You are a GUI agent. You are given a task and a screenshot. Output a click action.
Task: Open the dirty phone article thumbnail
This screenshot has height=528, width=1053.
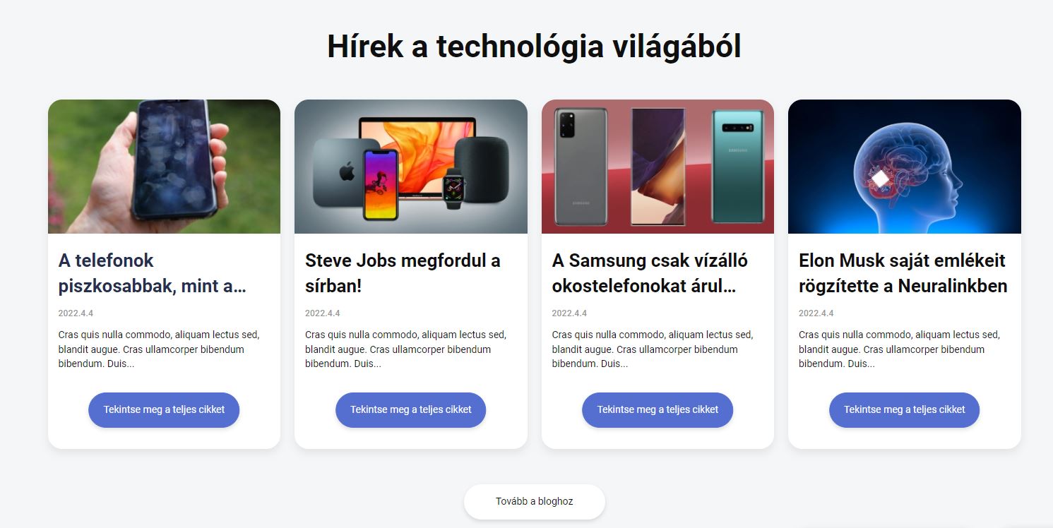pos(164,167)
